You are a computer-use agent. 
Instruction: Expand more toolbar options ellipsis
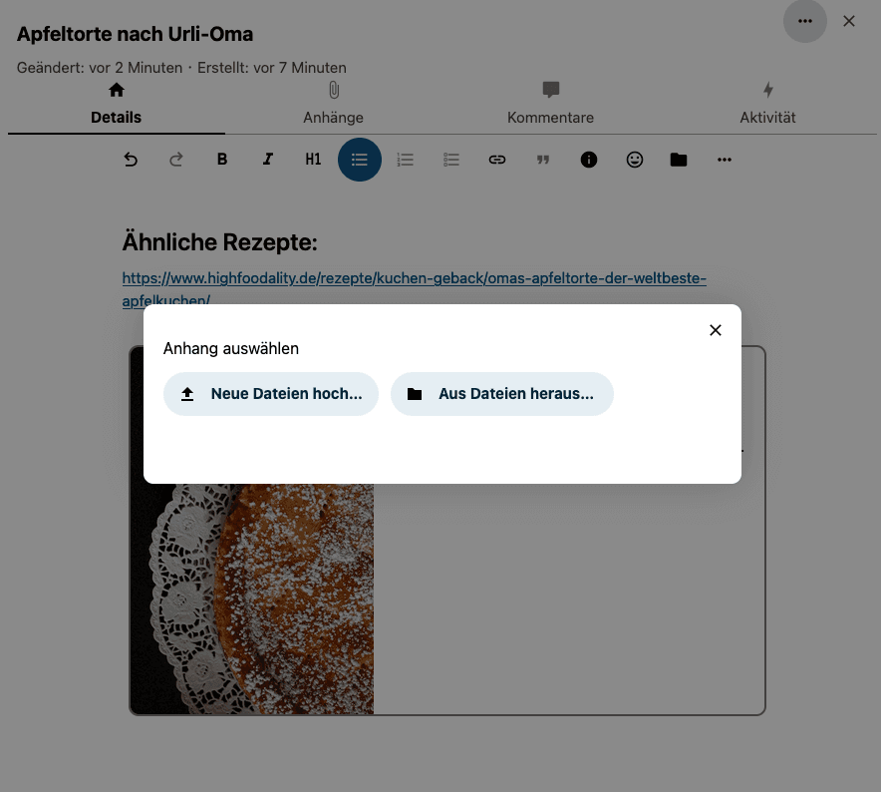pyautogui.click(x=725, y=160)
